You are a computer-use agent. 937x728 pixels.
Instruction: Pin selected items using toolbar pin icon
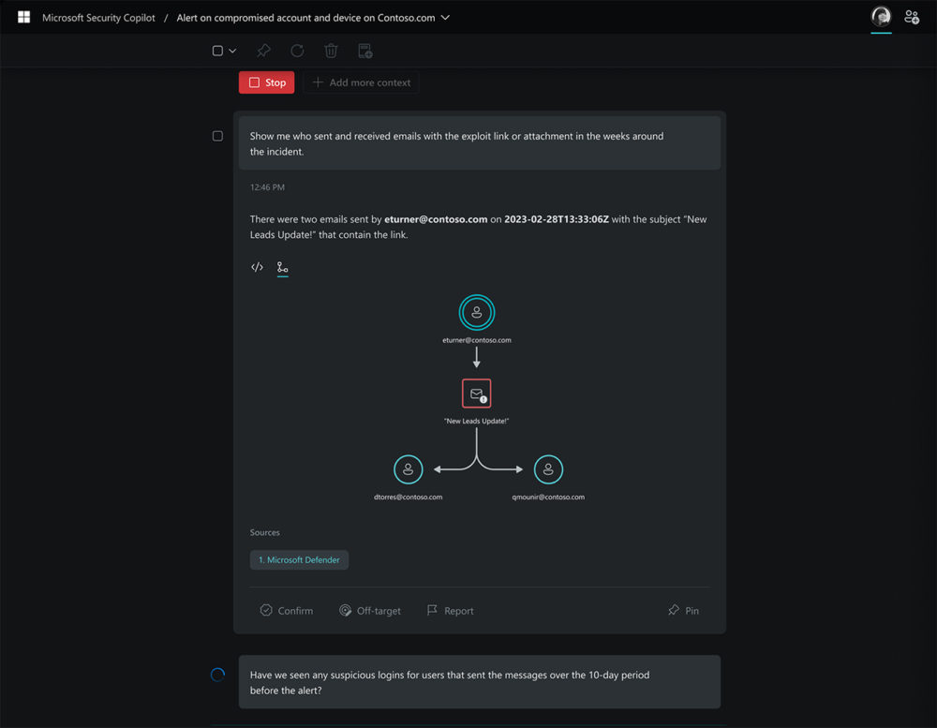(263, 51)
